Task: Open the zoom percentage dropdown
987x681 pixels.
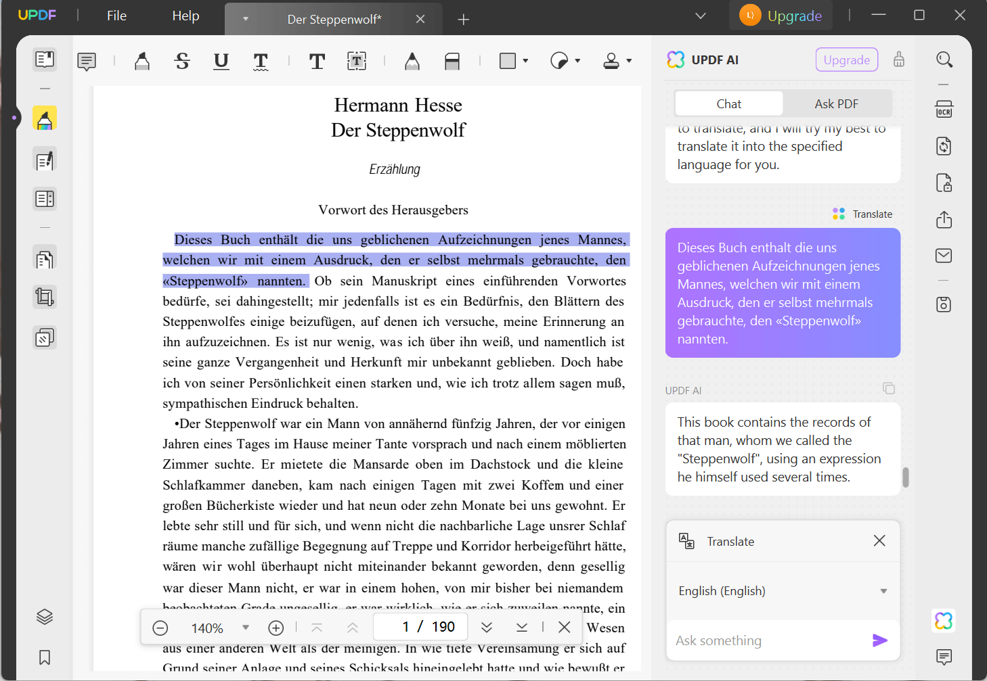Action: tap(245, 627)
